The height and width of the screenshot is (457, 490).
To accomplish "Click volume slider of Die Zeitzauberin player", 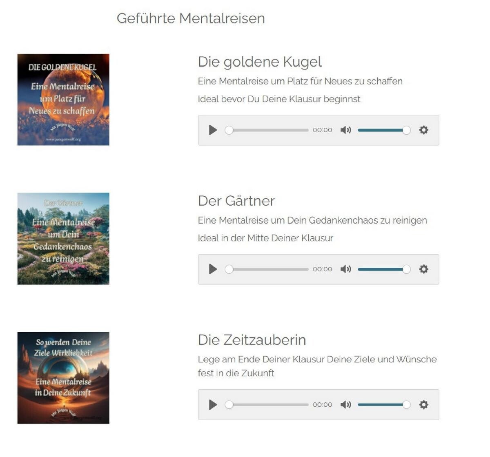I will click(384, 405).
